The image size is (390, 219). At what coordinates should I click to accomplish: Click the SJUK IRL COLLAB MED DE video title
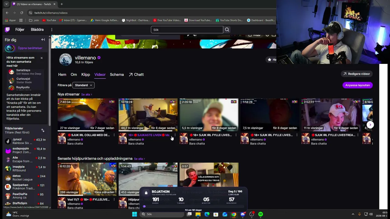pos(89,135)
